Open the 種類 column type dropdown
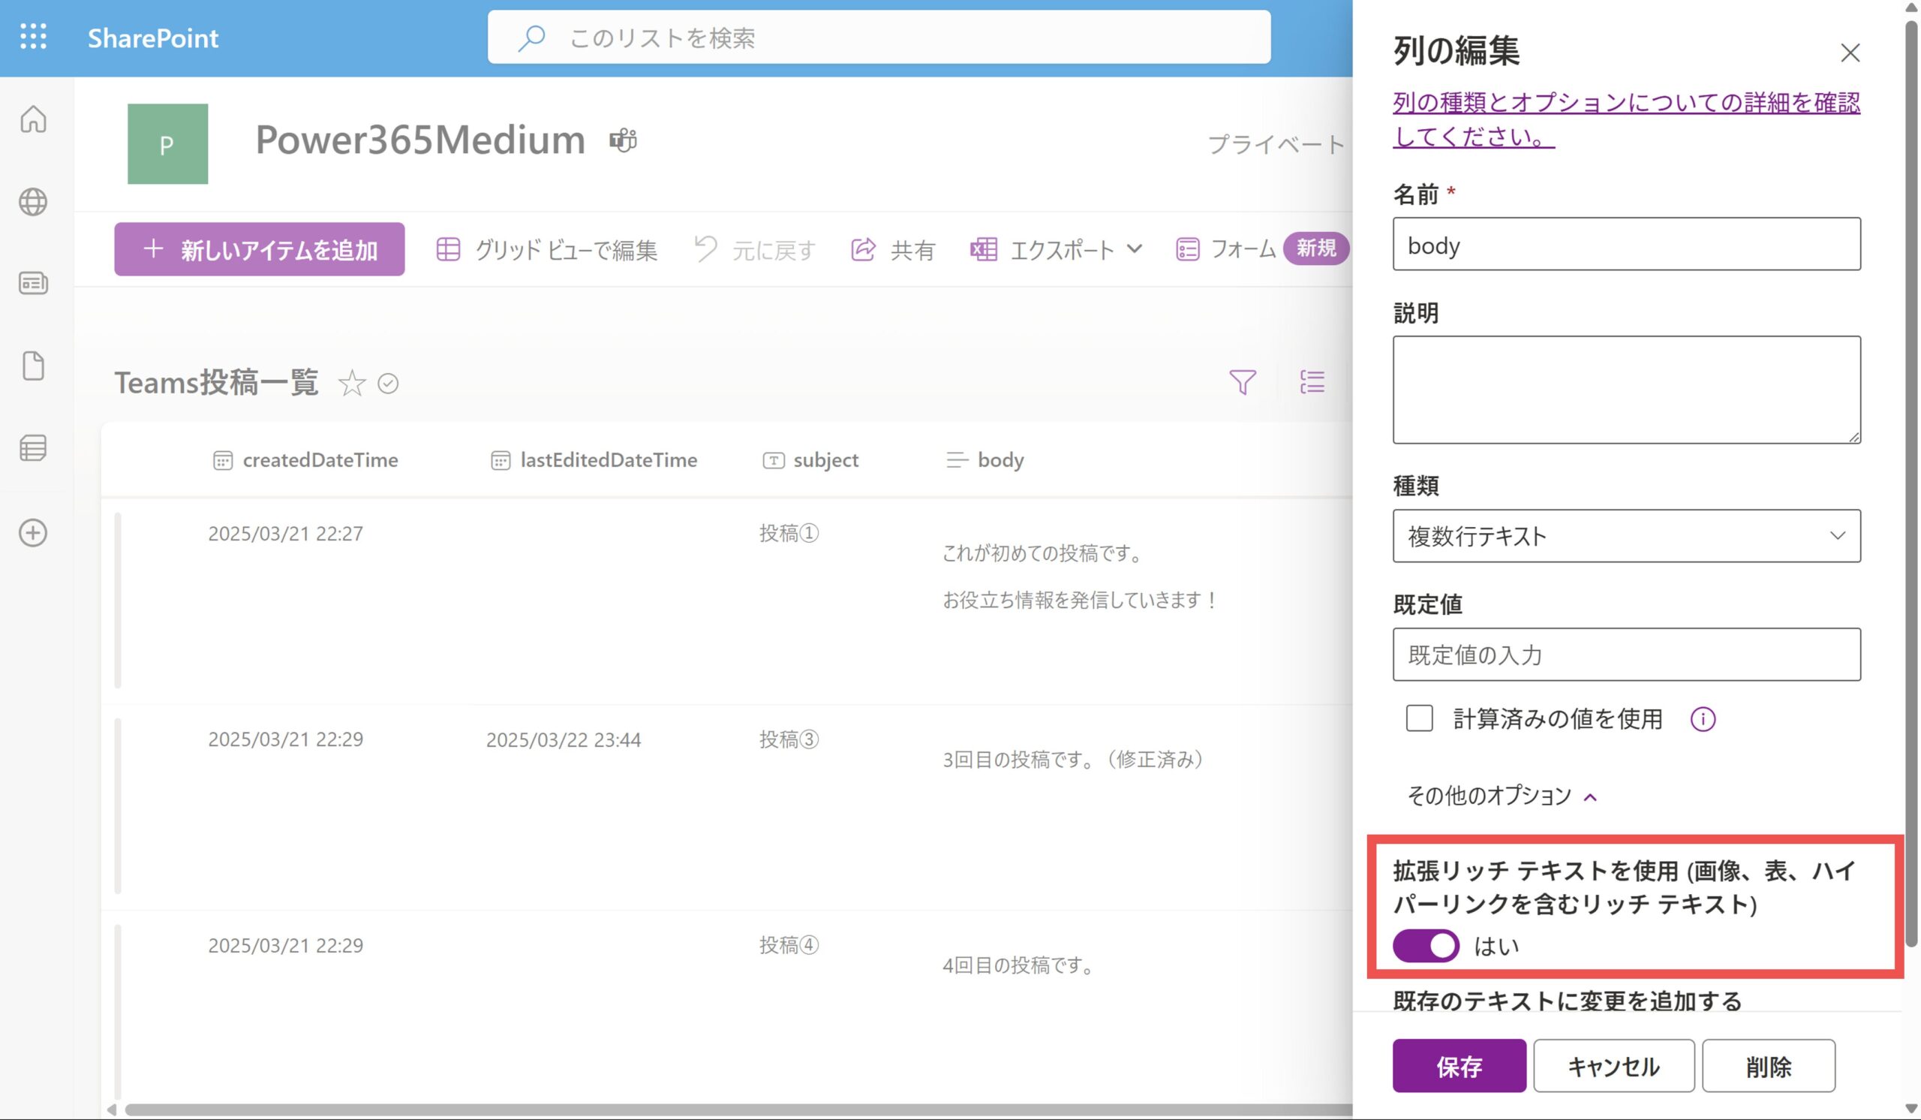1921x1120 pixels. tap(1625, 536)
